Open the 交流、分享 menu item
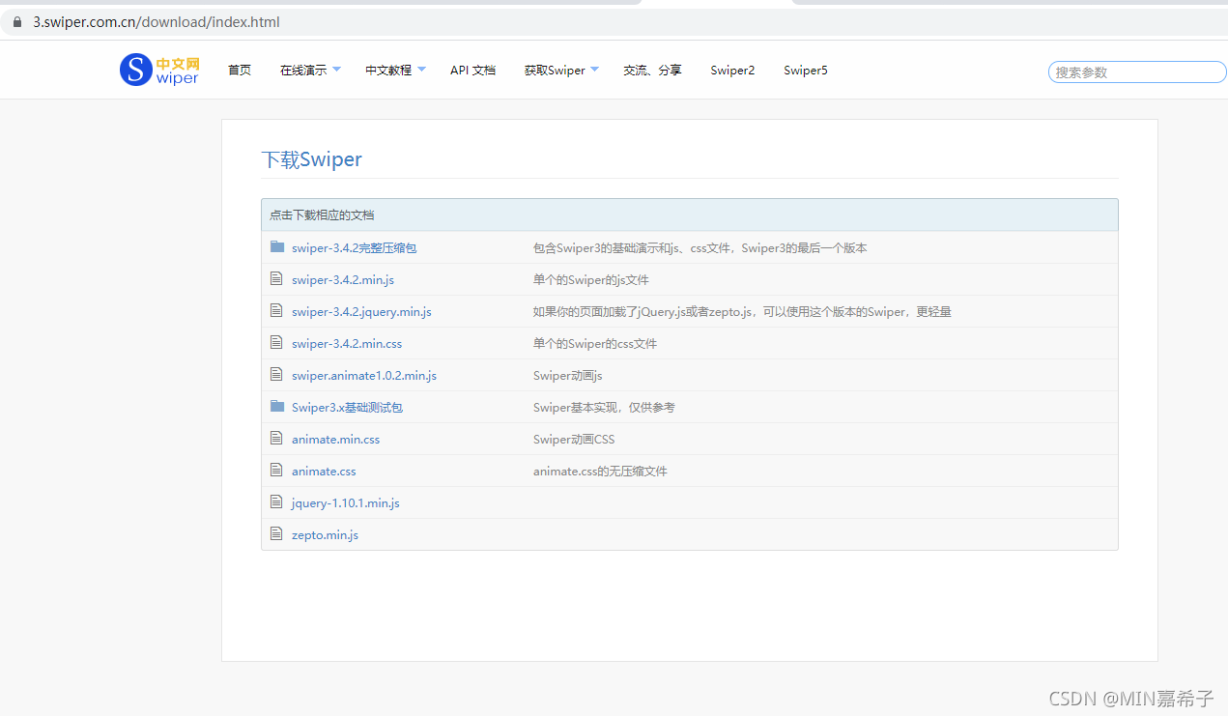The height and width of the screenshot is (716, 1228). click(x=652, y=71)
